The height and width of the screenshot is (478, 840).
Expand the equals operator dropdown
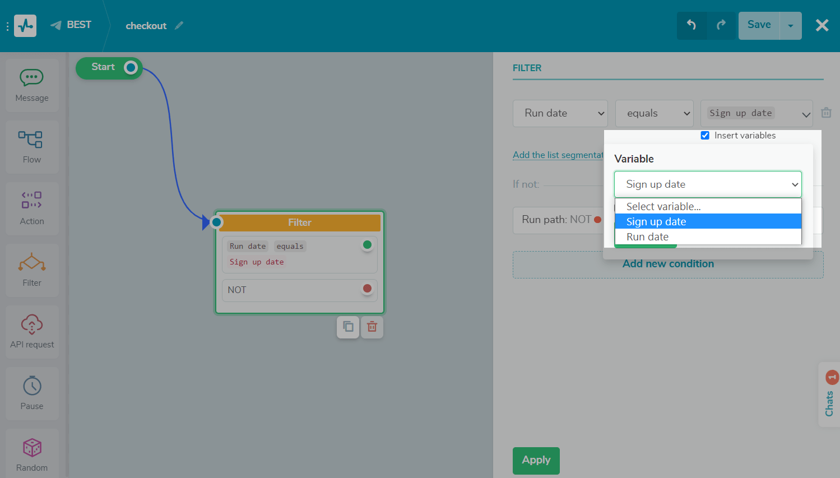click(x=654, y=113)
